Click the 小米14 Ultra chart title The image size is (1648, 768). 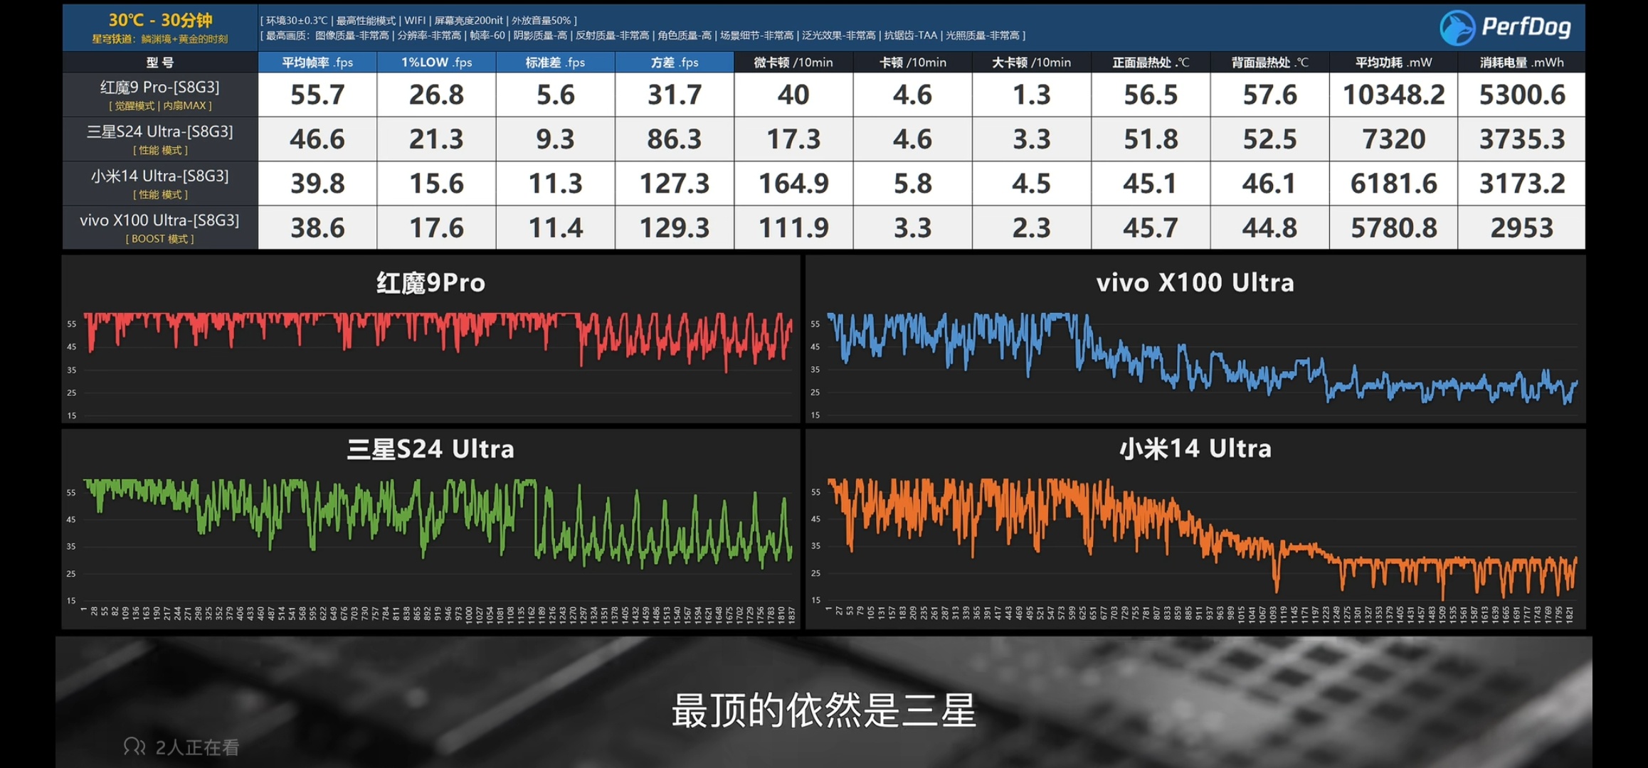[1195, 448]
